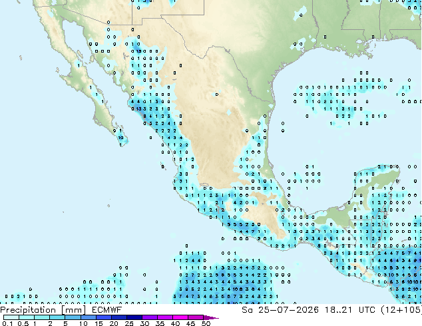Click the 'Precipitation [mm]' legend title
The height and width of the screenshot is (326, 422).
pos(43,310)
